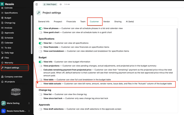Click the Budget sidebar icon
The width and height of the screenshot is (184, 115).
tap(2, 18)
